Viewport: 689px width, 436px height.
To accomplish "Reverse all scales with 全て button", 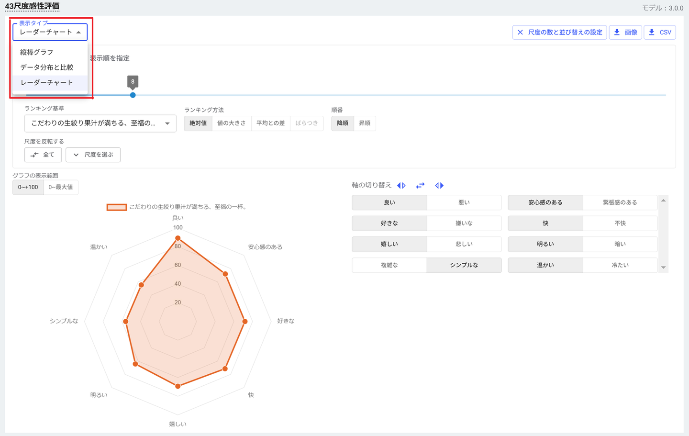I will (x=43, y=155).
